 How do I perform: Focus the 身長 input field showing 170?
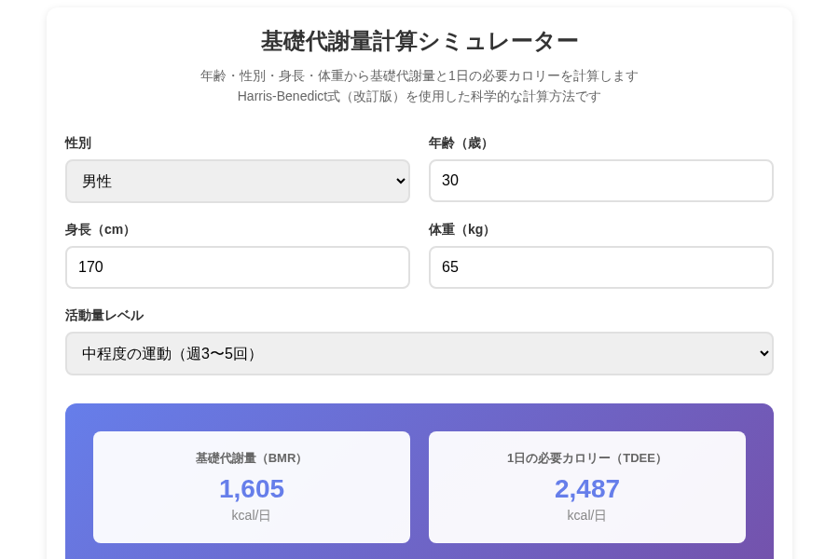(x=237, y=267)
